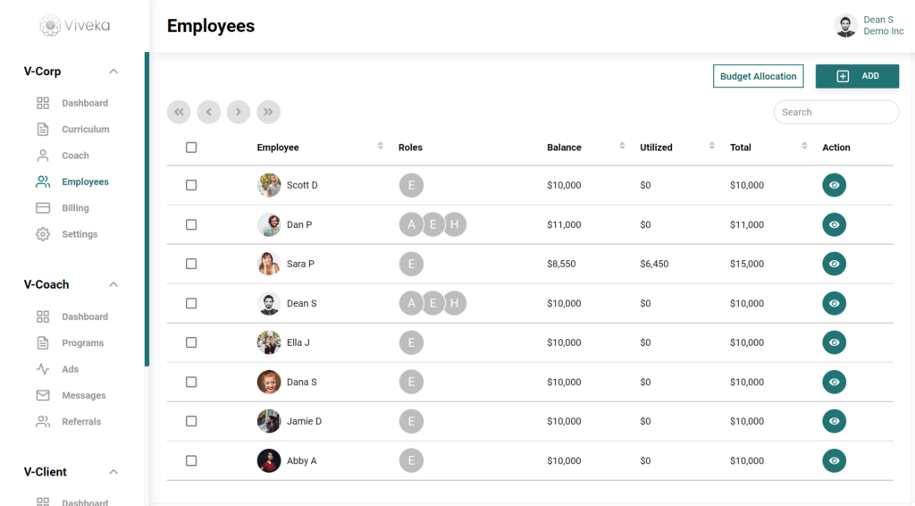Click the Curriculum document icon
The height and width of the screenshot is (506, 915).
[x=43, y=129]
